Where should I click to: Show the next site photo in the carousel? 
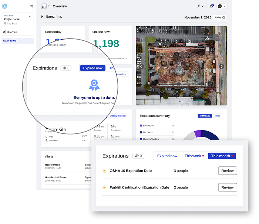click(x=222, y=67)
